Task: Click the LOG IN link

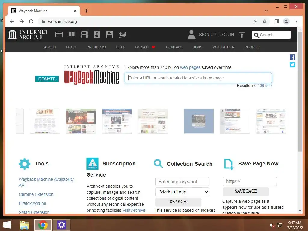Action: click(x=227, y=35)
